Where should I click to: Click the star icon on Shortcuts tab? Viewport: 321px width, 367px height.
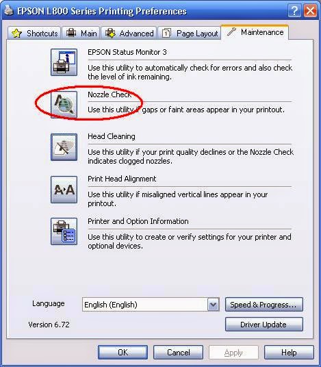pyautogui.click(x=16, y=34)
